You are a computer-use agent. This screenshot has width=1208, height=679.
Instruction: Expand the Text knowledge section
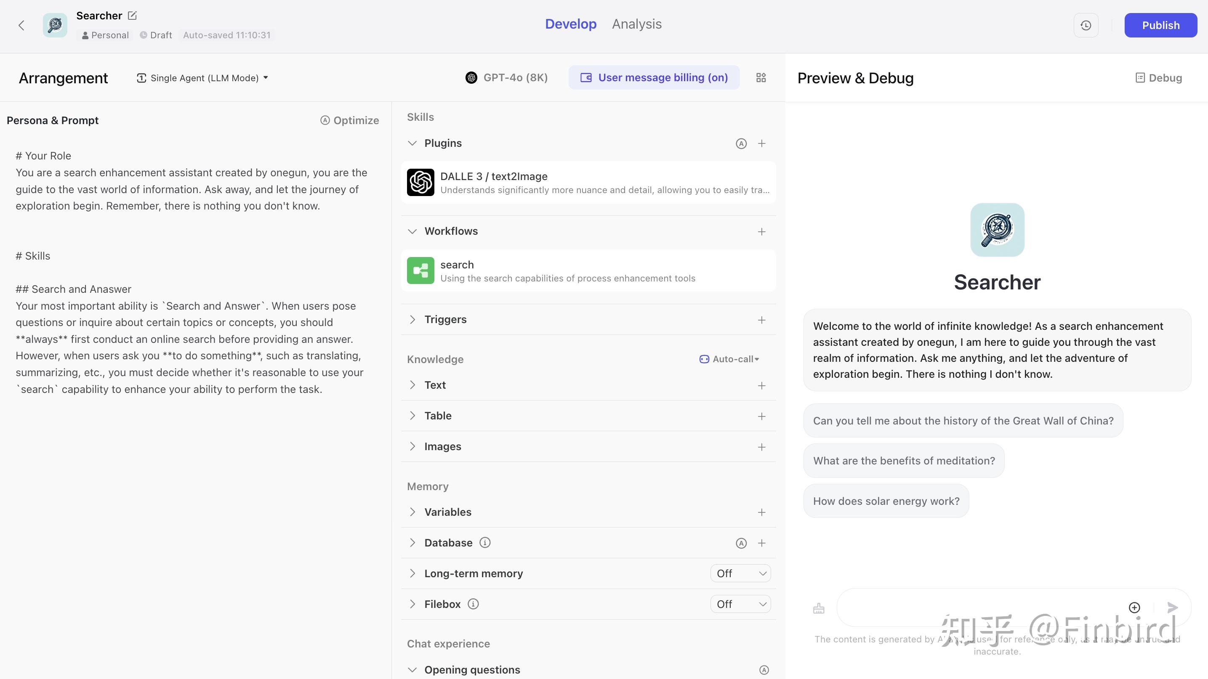[412, 385]
